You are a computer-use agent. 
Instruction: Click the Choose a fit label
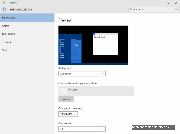[x=65, y=123]
